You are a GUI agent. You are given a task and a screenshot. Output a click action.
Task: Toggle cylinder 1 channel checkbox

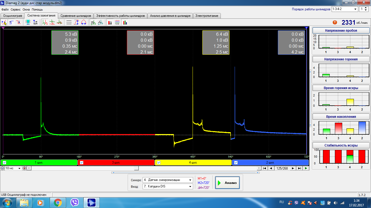point(4,163)
